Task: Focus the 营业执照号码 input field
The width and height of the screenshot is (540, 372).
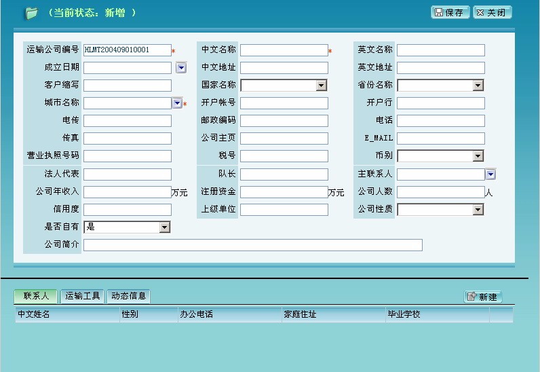Action: point(128,156)
